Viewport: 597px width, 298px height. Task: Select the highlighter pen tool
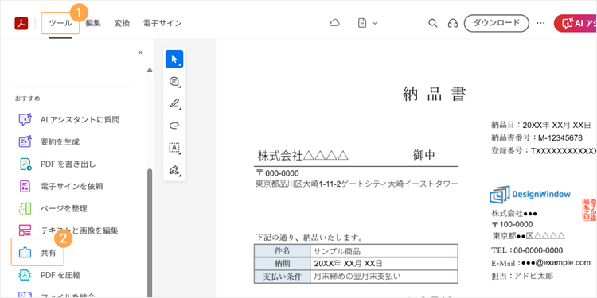click(x=174, y=103)
